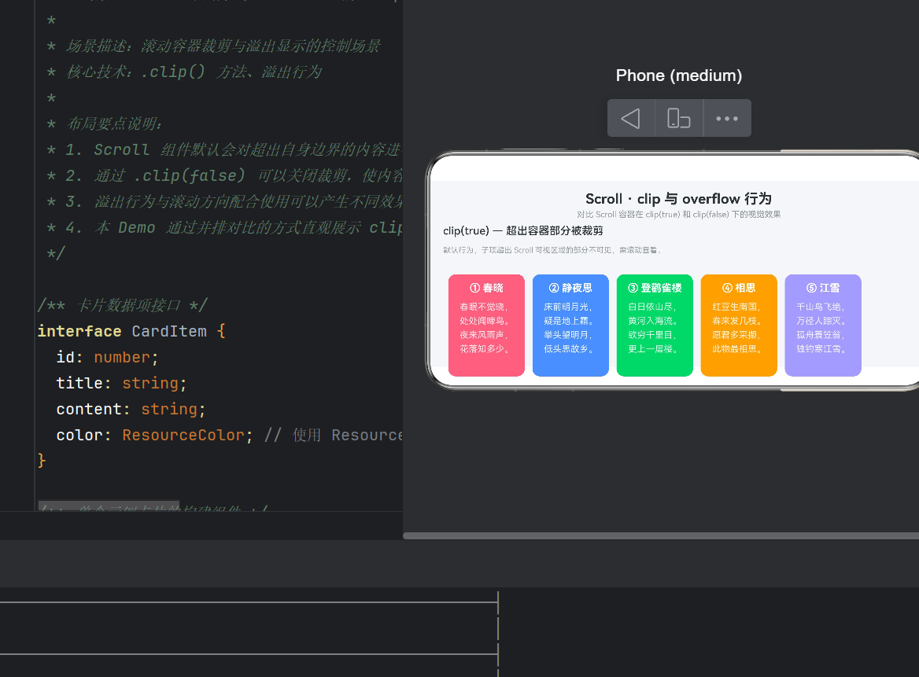Viewport: 919px width, 677px height.
Task: Select the green 登鹳雀楼 poem card
Action: coord(655,325)
